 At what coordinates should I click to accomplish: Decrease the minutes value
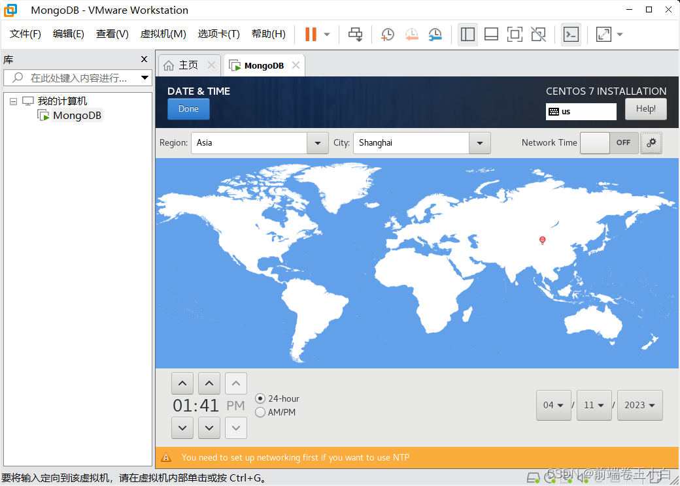pos(209,428)
